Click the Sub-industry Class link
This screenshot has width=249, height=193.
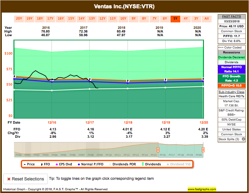(x=232, y=92)
